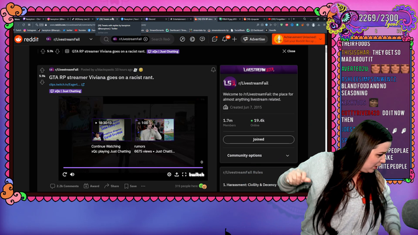The height and width of the screenshot is (235, 418).
Task: Focus the Search Reddit input field
Action: 161,39
